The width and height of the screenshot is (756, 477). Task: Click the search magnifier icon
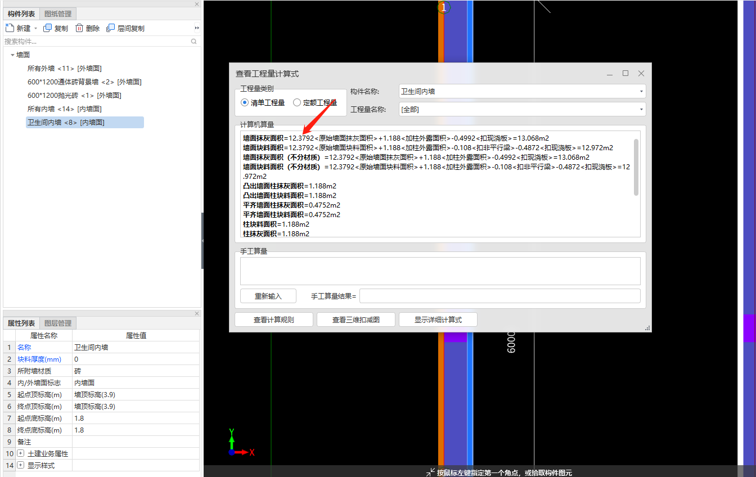(194, 41)
